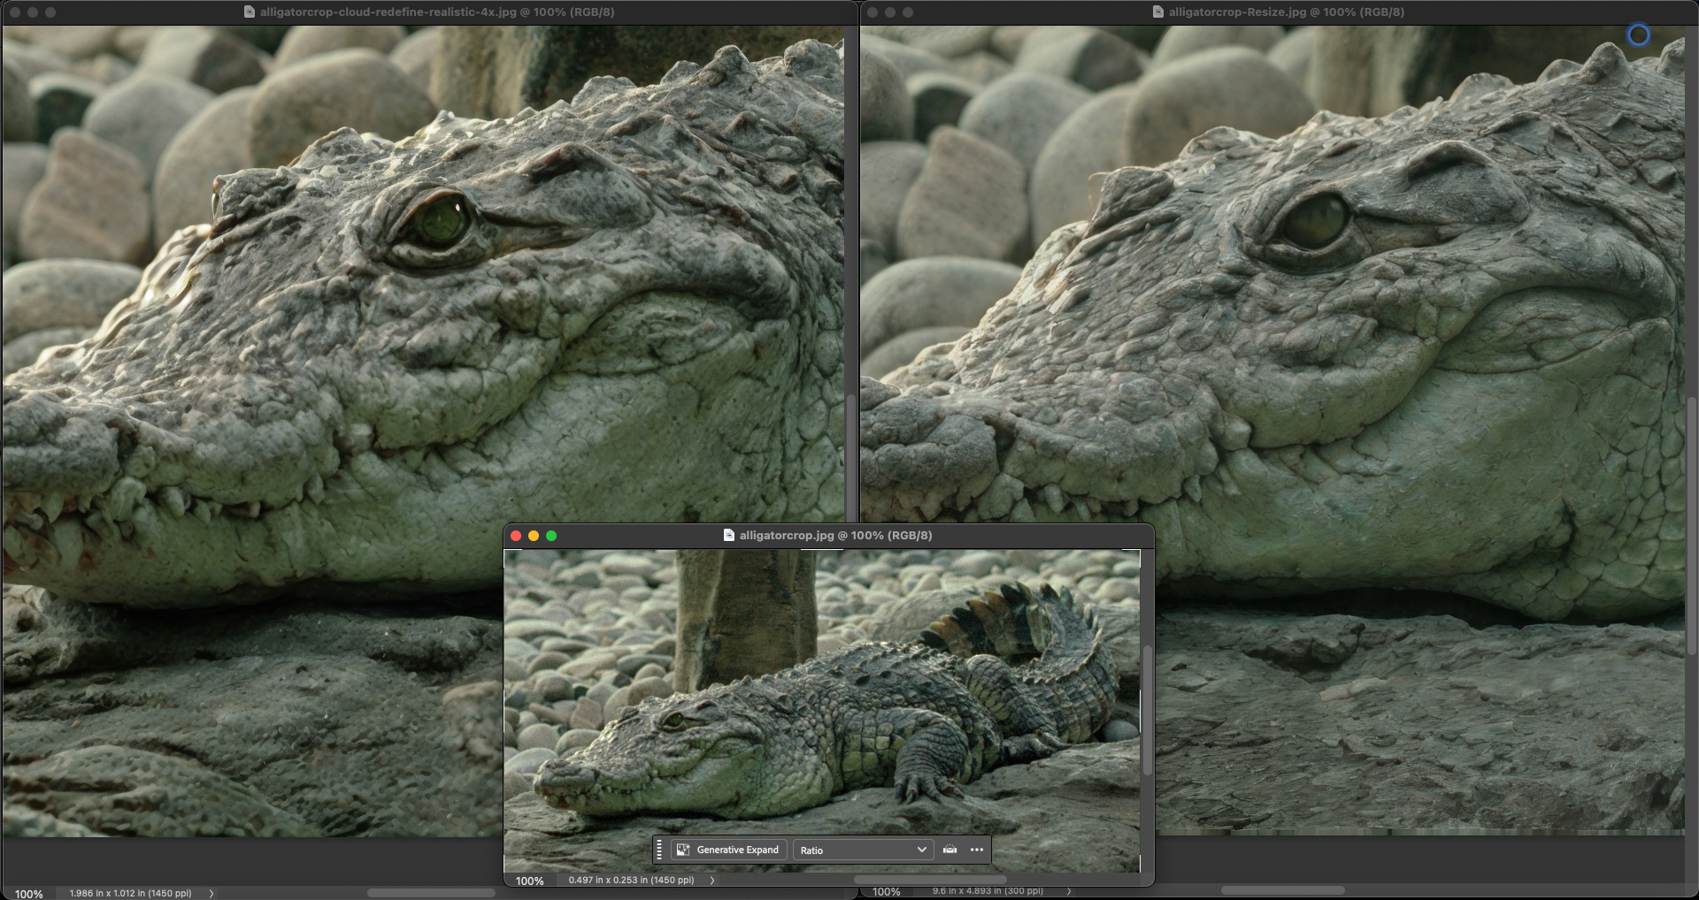The image size is (1699, 900).
Task: Grab the contextual taskbar drag handle
Action: 659,850
